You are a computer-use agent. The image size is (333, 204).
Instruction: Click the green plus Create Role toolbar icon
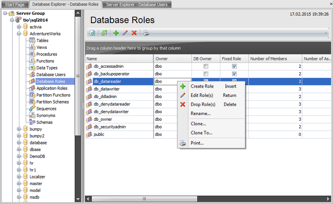coord(116,33)
